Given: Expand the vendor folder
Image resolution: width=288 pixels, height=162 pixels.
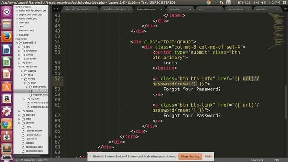Looking at the screenshot, I should [19, 123].
